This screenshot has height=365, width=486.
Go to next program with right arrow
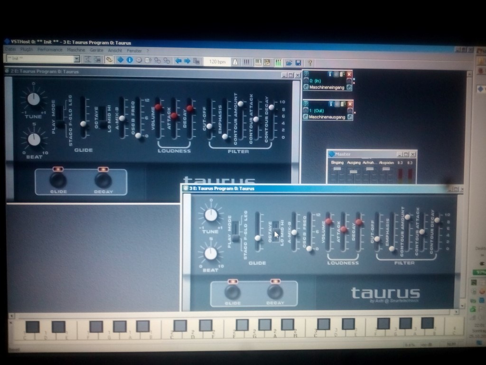[x=187, y=61]
